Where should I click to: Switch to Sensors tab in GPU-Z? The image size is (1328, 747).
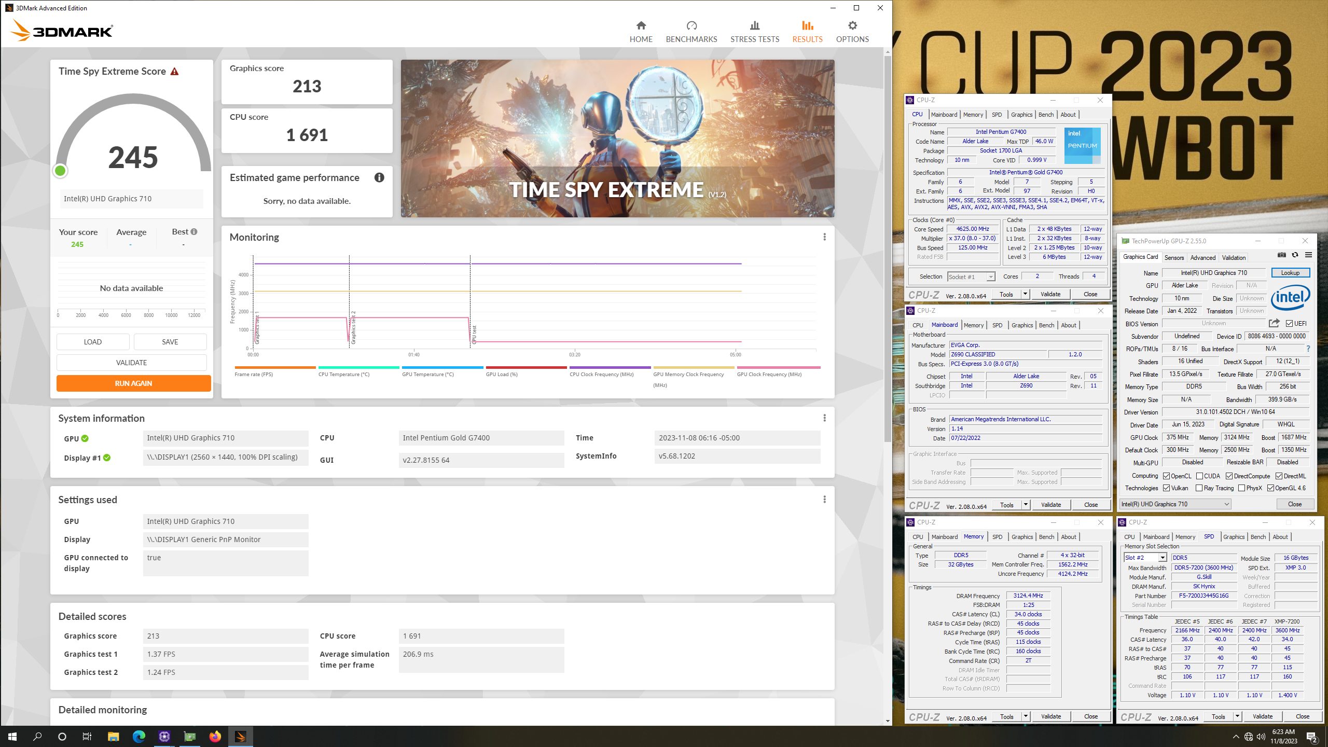pos(1174,257)
